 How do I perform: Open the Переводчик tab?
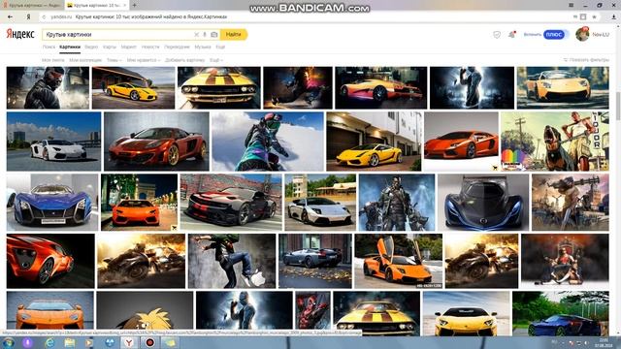177,48
